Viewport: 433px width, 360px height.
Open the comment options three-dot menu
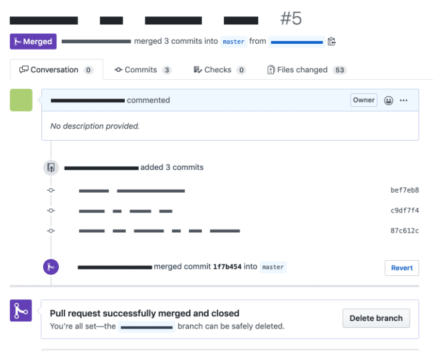[x=404, y=100]
